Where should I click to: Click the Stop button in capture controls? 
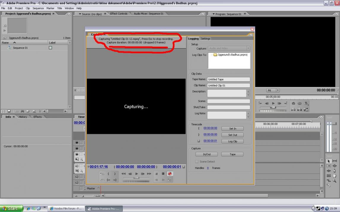click(x=163, y=174)
